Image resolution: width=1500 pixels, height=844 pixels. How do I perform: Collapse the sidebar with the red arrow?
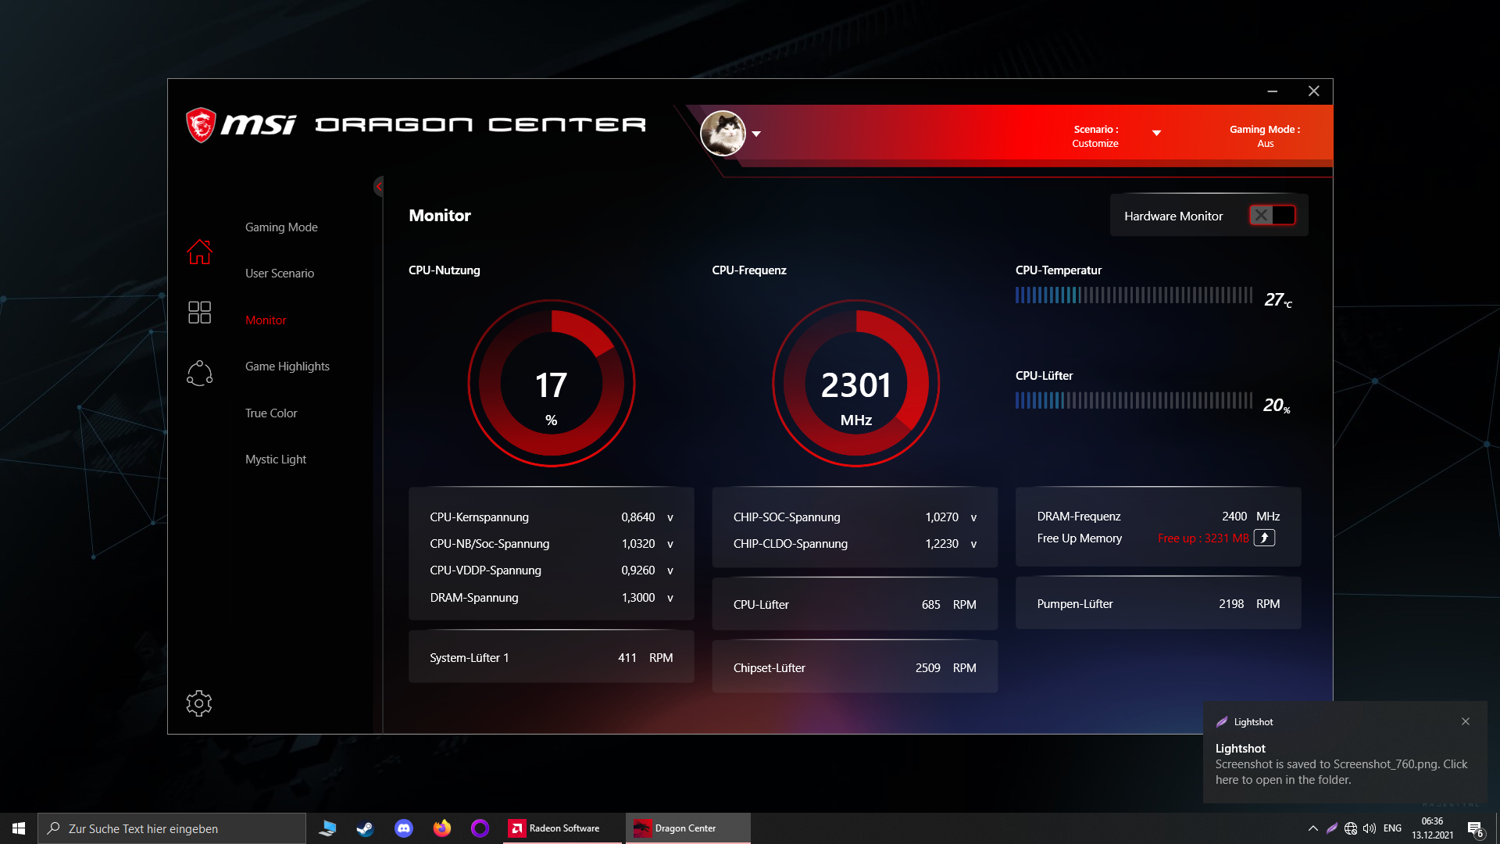[379, 186]
